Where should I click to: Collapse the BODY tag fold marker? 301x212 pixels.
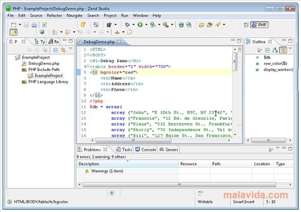(88, 55)
